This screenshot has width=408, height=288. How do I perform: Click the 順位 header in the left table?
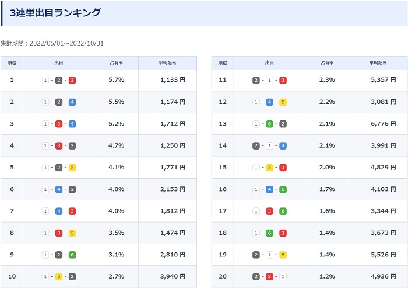pyautogui.click(x=12, y=63)
